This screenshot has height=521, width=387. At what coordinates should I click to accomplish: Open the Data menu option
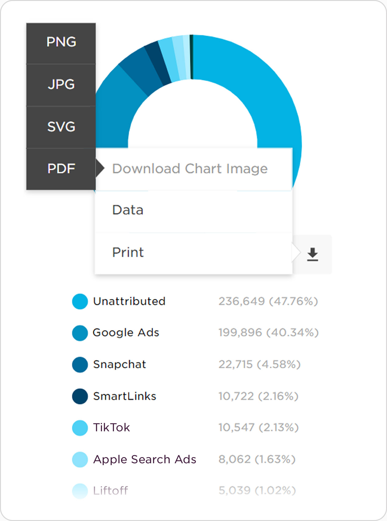pos(128,210)
